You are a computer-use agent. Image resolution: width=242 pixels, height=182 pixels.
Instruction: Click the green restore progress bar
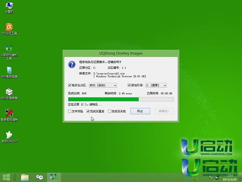[121, 99]
